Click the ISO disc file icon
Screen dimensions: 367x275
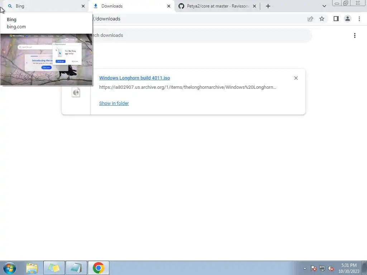pyautogui.click(x=76, y=92)
